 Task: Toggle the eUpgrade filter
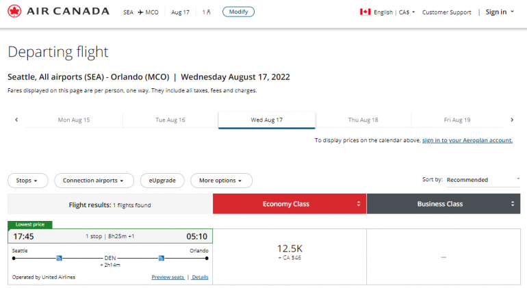pyautogui.click(x=162, y=181)
